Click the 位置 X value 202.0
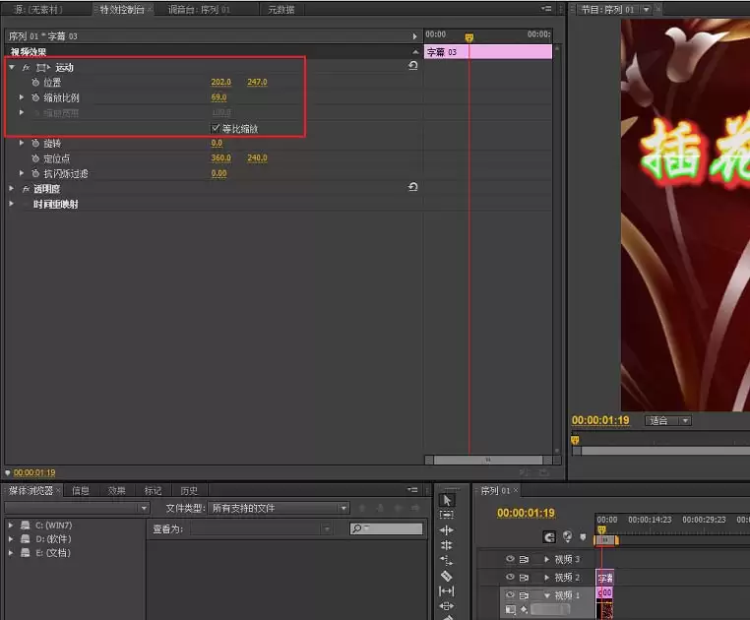 pos(220,83)
